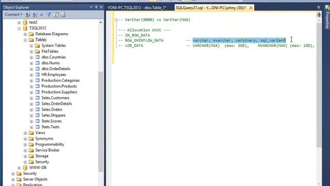Expand the Production.Products table node
The width and height of the screenshot is (330, 186).
31,86
